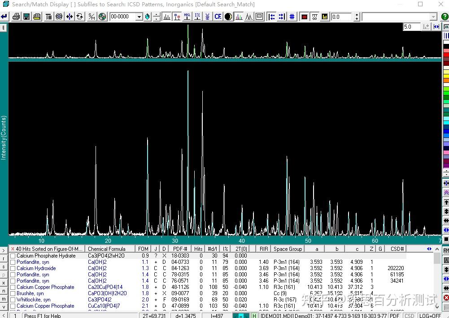Toggle the HKL peak labels icon
Screen dimensions: 449x318
pos(187,17)
